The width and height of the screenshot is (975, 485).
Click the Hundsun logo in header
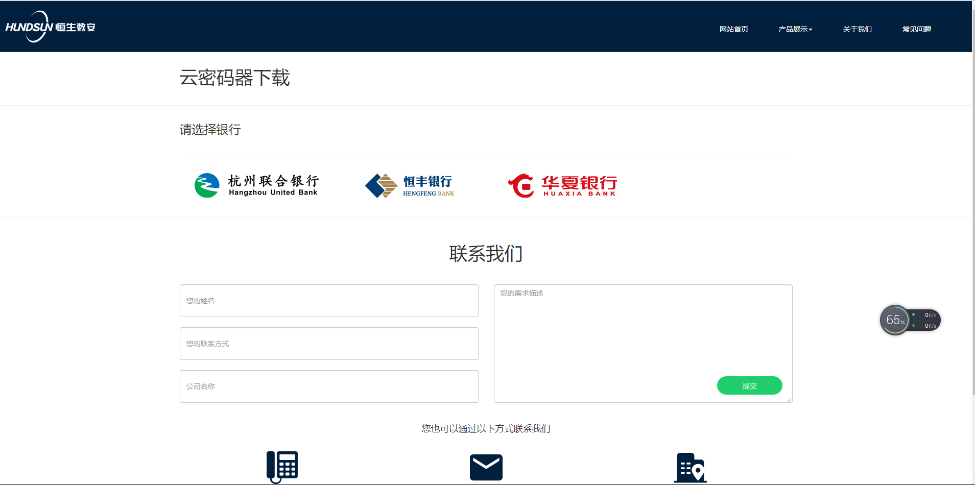tap(50, 27)
